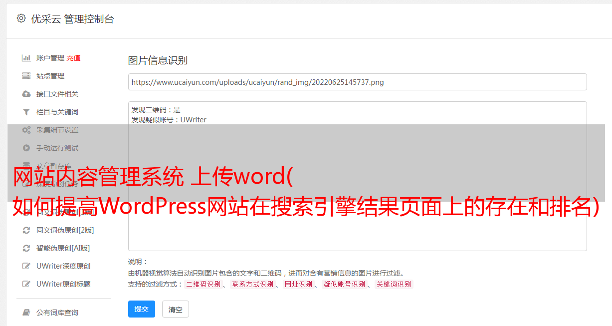612x326 pixels.
Task: Open 采集细节设置 page
Action: 57,130
